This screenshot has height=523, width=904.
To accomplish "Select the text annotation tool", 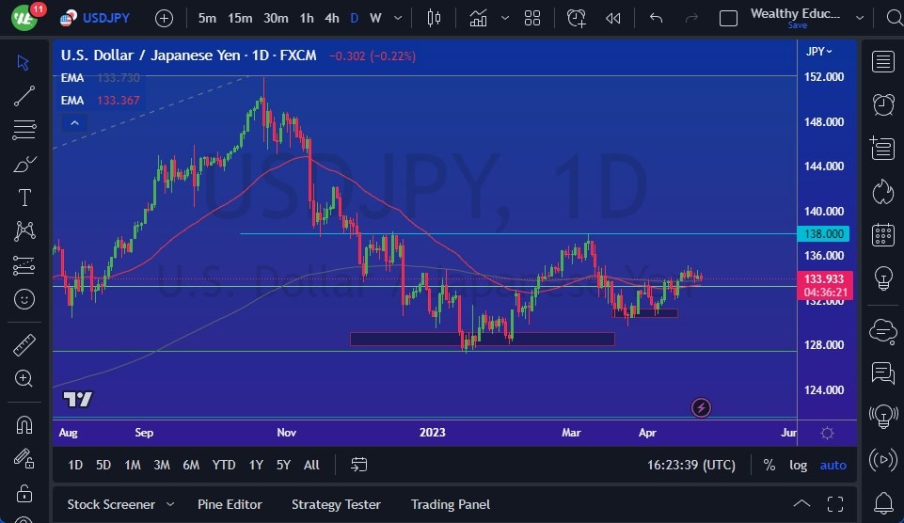I will pyautogui.click(x=24, y=198).
